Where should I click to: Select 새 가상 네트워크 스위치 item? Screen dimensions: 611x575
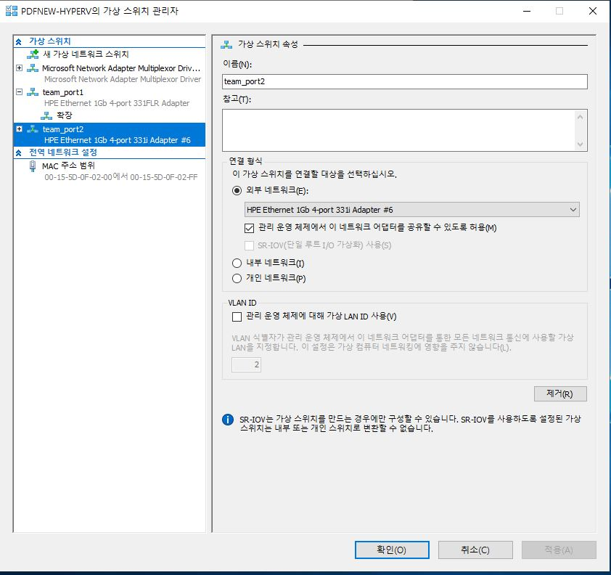(86, 54)
